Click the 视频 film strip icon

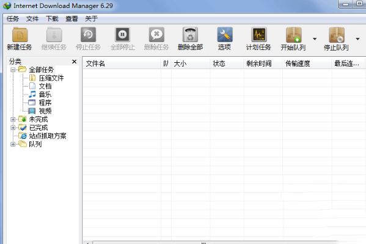[32, 111]
